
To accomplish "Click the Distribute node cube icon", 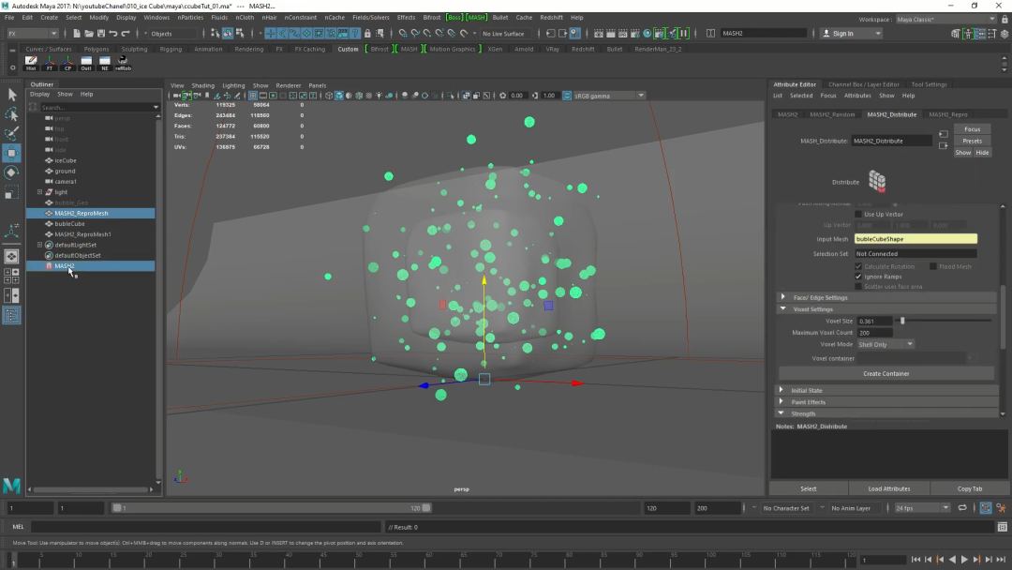I will point(876,181).
